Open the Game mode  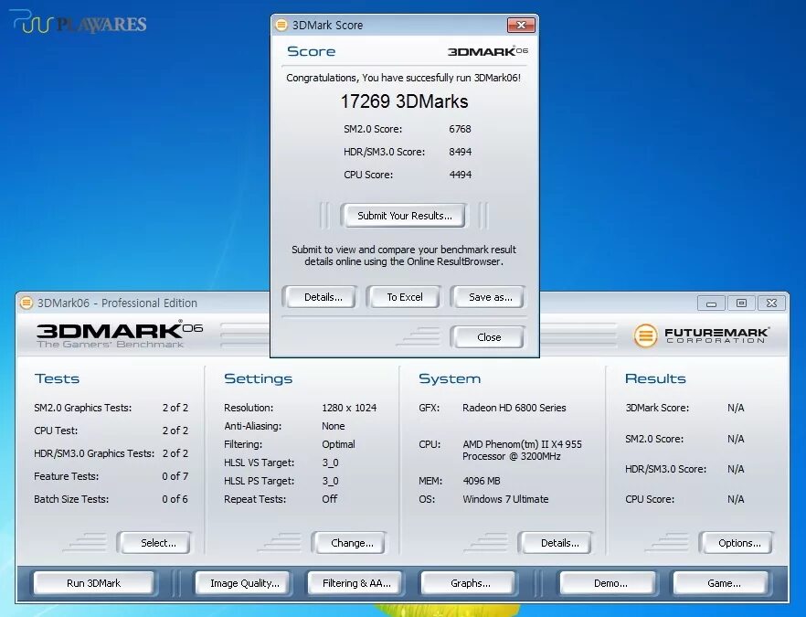tap(721, 582)
